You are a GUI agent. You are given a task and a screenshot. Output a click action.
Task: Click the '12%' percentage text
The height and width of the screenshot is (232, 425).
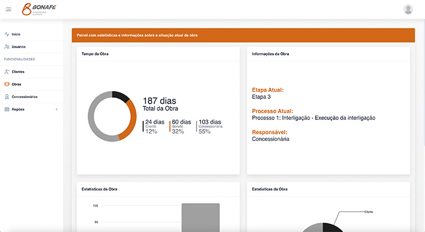click(151, 132)
